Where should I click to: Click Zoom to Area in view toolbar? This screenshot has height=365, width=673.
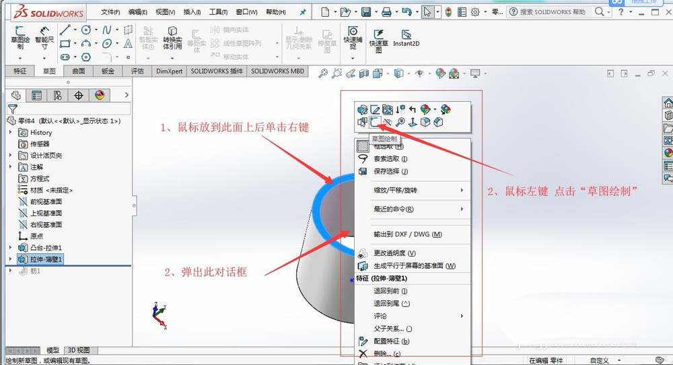point(337,73)
